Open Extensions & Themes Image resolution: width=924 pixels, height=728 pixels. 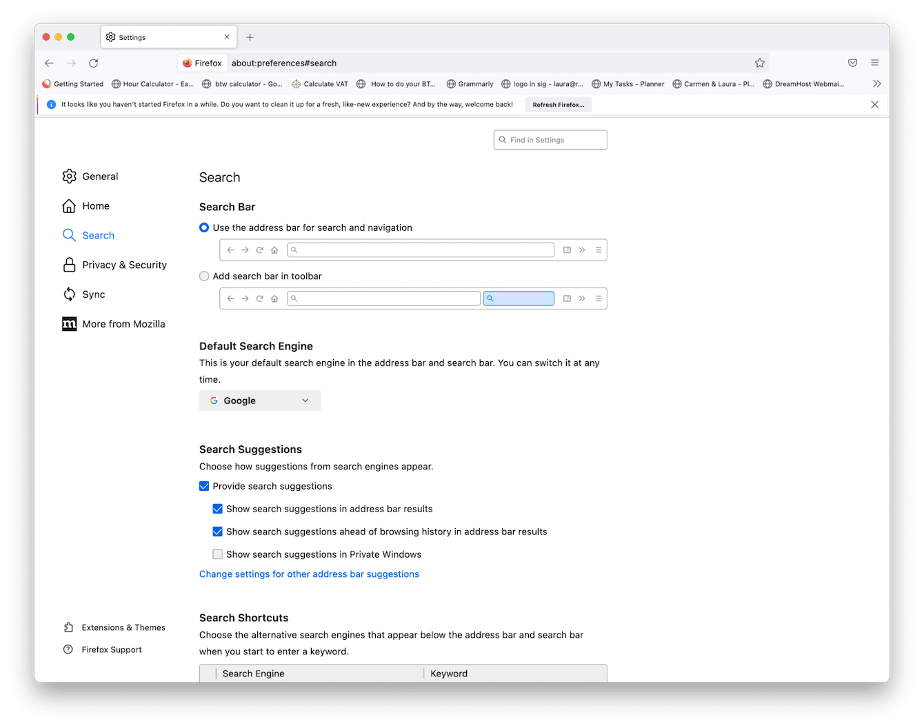pos(69,627)
